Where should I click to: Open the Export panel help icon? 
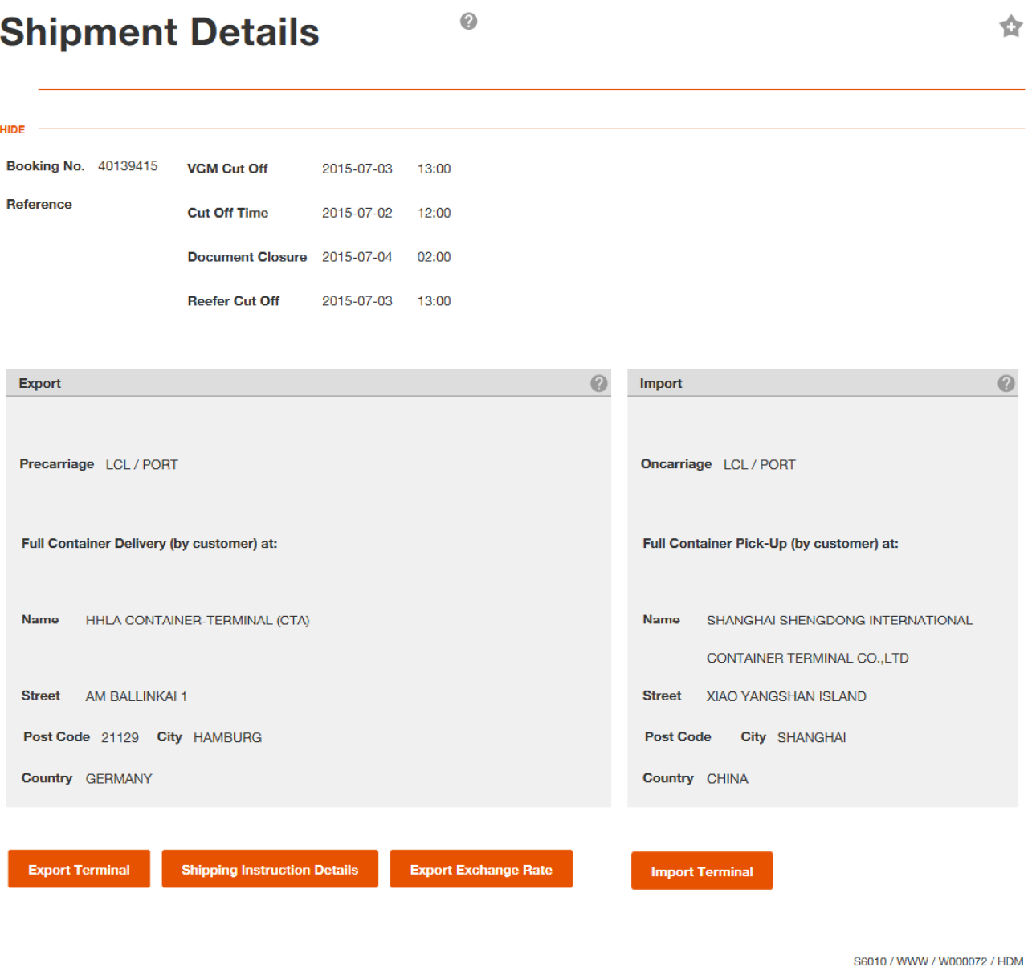coord(598,383)
